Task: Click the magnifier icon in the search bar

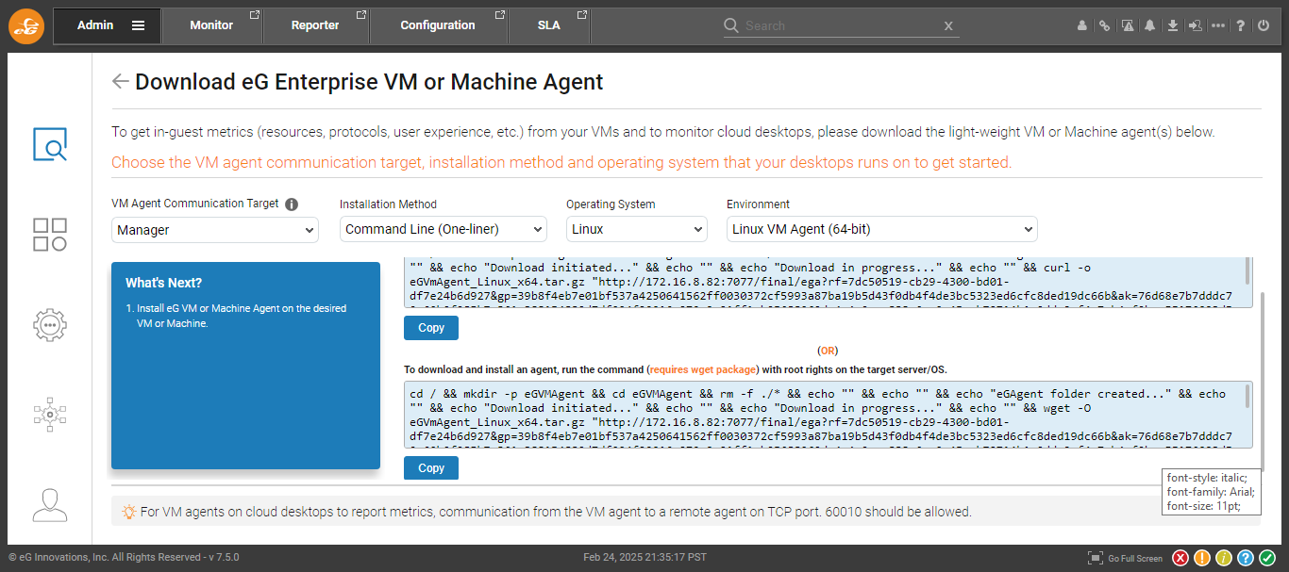Action: tap(732, 25)
